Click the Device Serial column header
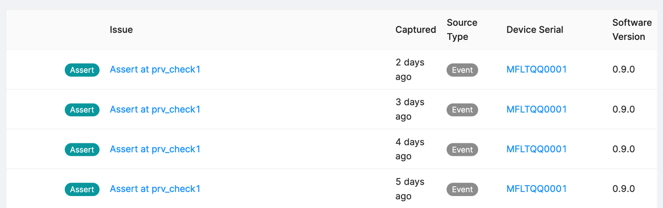 535,29
